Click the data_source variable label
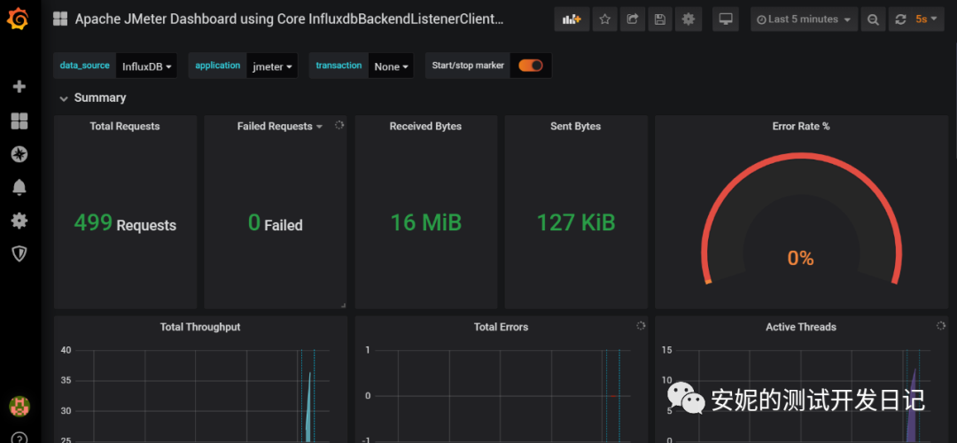The height and width of the screenshot is (443, 957). [85, 66]
